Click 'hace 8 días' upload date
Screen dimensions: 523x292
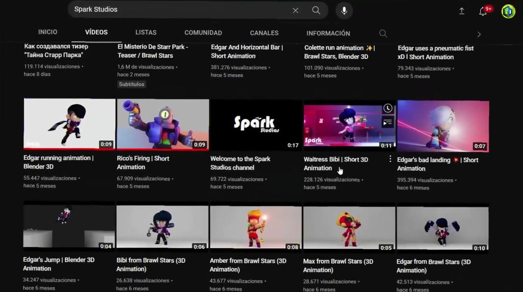[x=37, y=74]
